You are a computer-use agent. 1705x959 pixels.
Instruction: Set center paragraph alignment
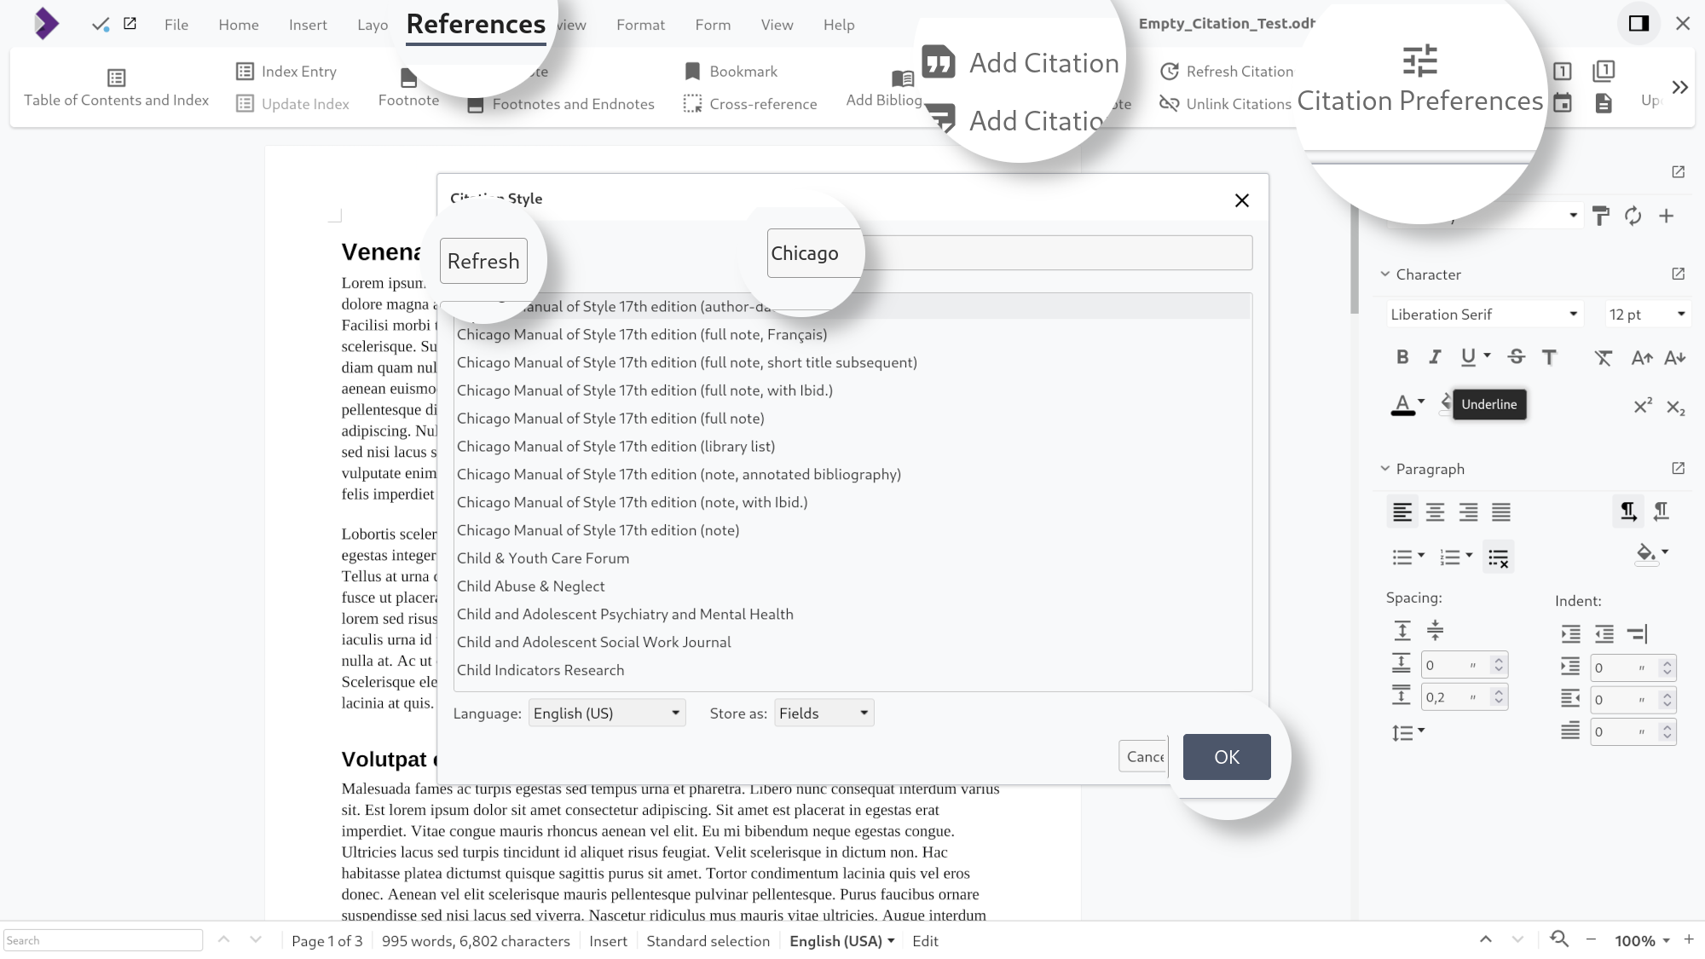[x=1436, y=512]
